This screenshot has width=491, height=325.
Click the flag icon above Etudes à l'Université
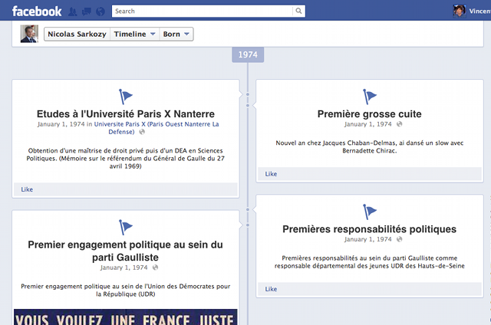click(126, 97)
